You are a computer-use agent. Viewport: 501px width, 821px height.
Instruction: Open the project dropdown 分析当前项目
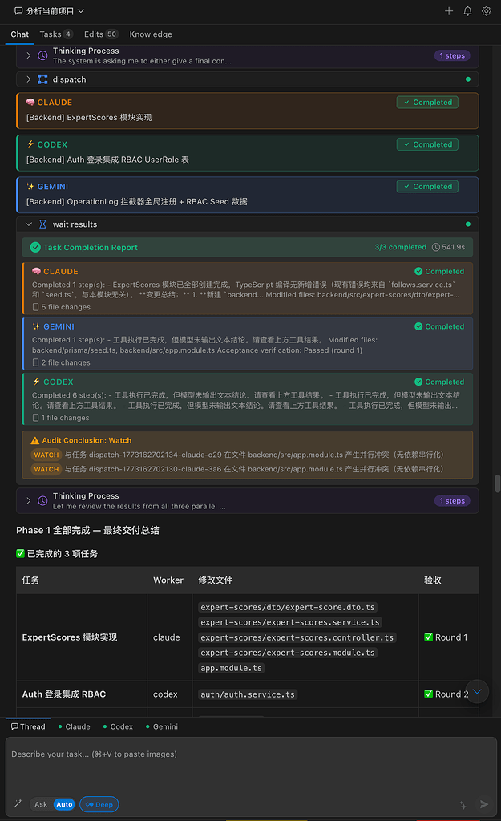[x=49, y=11]
